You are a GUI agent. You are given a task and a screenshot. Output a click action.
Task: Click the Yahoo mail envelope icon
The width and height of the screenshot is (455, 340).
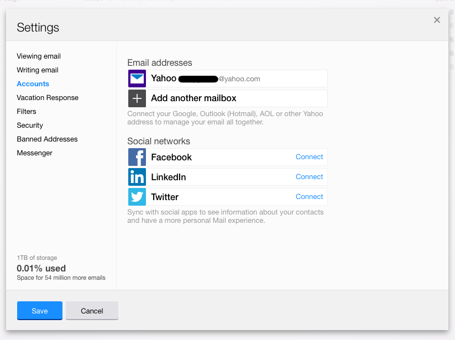[137, 79]
